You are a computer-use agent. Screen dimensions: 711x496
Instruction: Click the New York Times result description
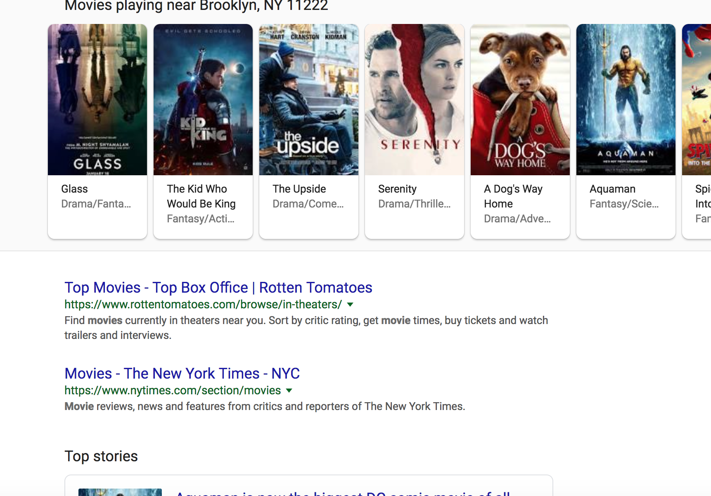[265, 406]
